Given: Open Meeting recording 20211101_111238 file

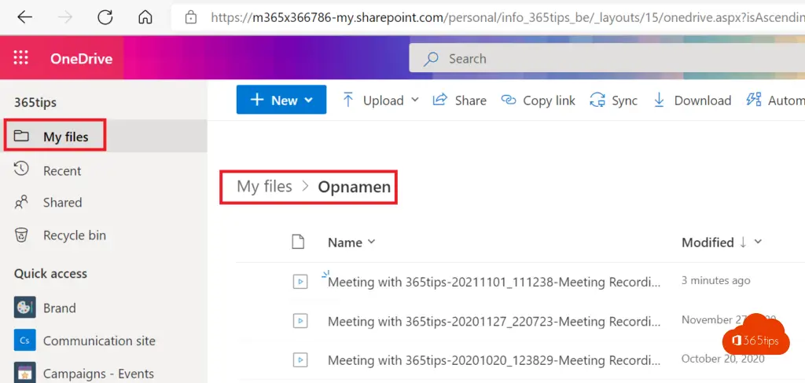Looking at the screenshot, I should pyautogui.click(x=494, y=282).
